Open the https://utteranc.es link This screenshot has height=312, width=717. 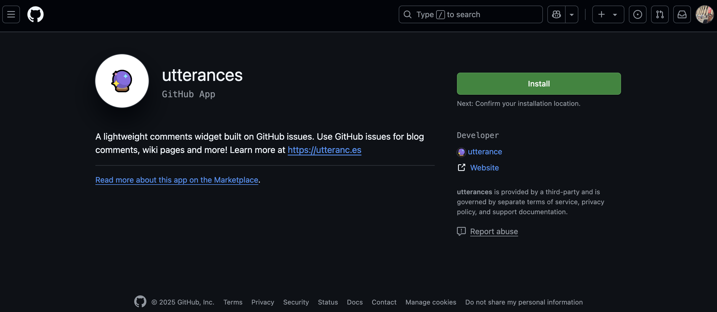pyautogui.click(x=324, y=150)
